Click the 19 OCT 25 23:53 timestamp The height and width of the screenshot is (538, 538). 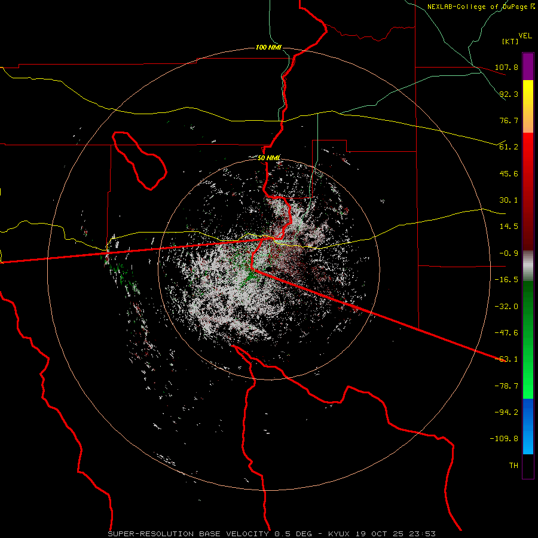click(395, 534)
